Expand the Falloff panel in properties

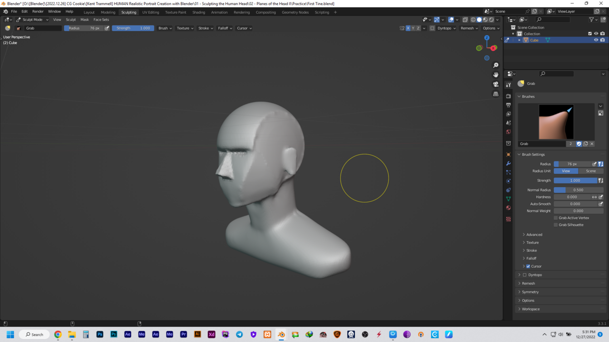(531, 258)
